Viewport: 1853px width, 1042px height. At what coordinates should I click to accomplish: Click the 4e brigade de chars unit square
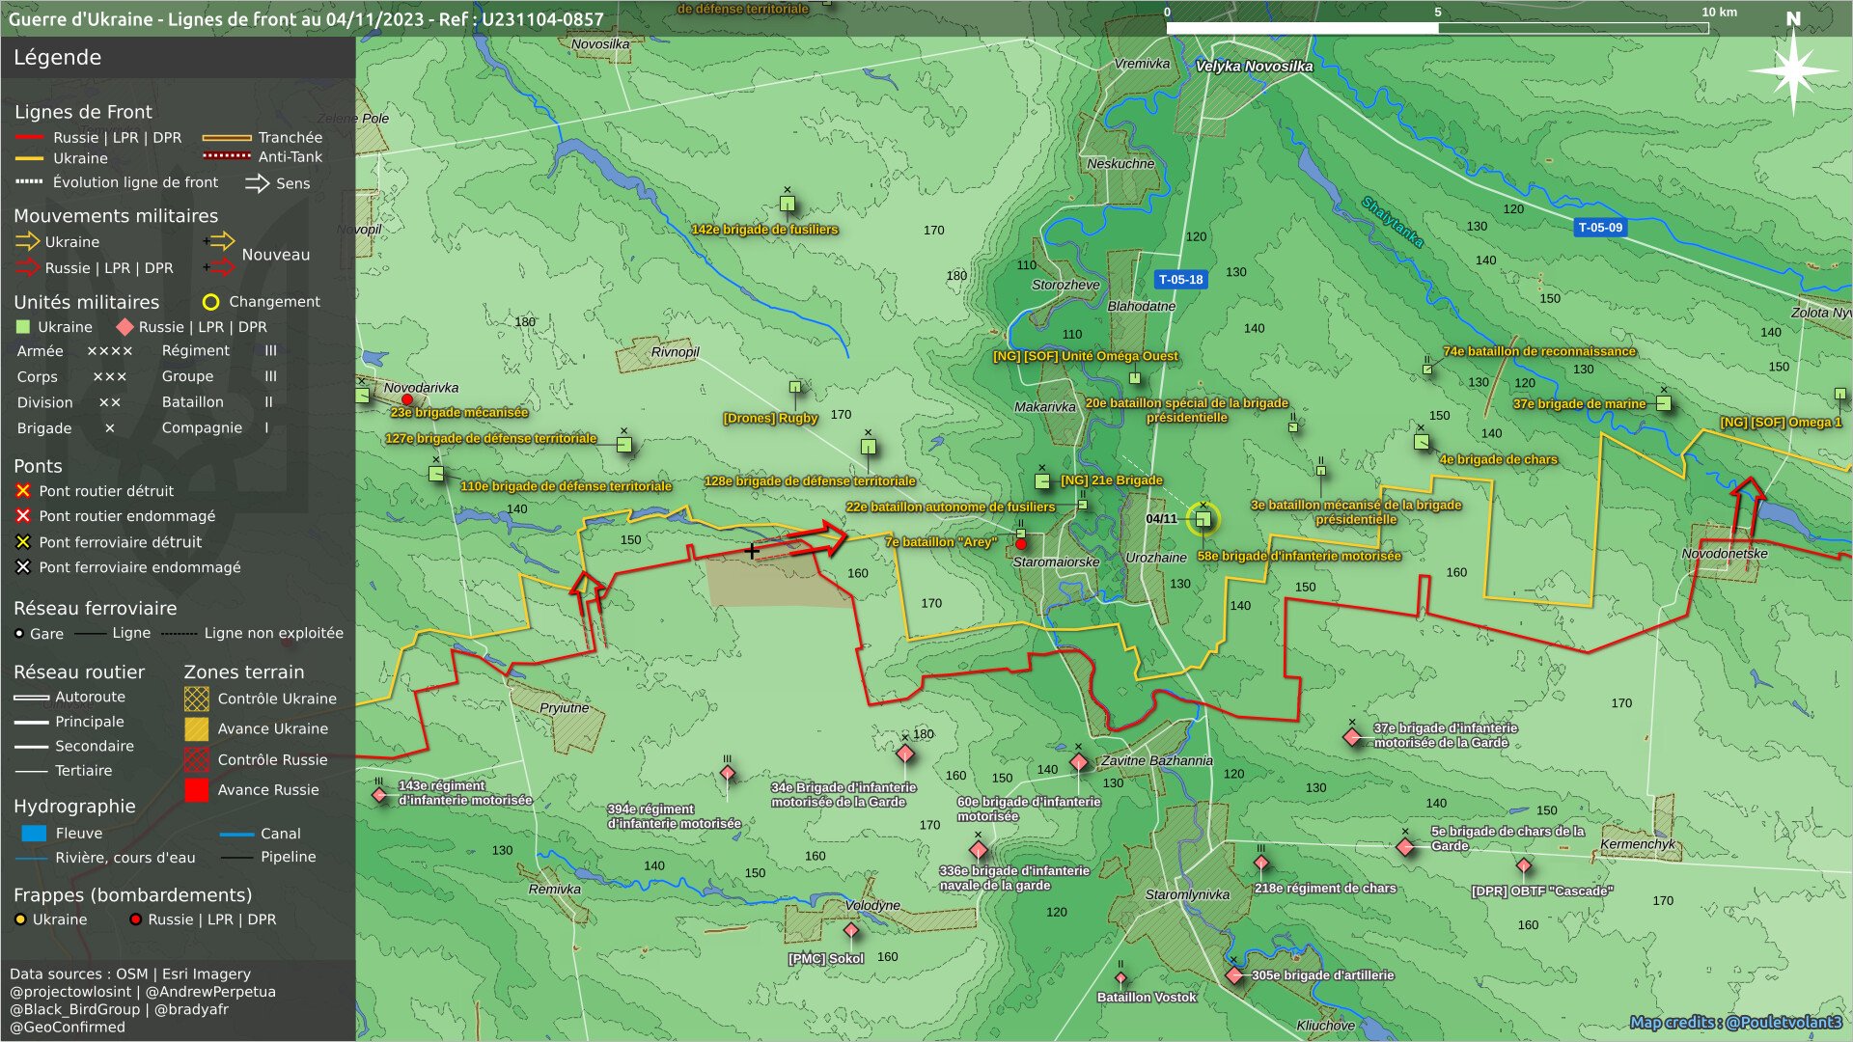click(1422, 442)
